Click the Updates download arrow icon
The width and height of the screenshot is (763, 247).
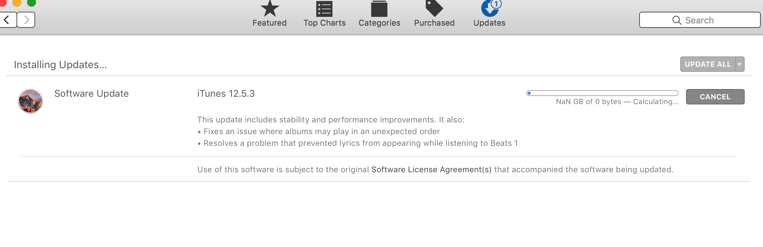click(x=489, y=8)
